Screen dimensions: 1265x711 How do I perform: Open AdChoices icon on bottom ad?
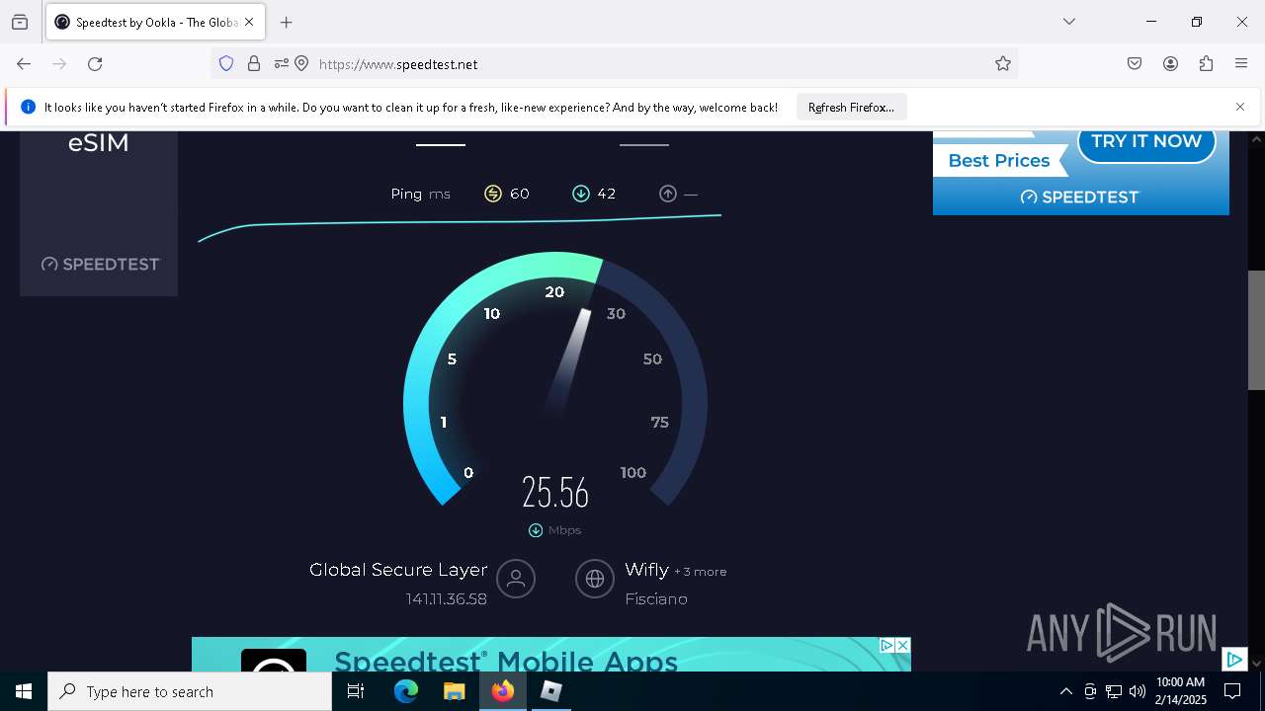(x=887, y=646)
